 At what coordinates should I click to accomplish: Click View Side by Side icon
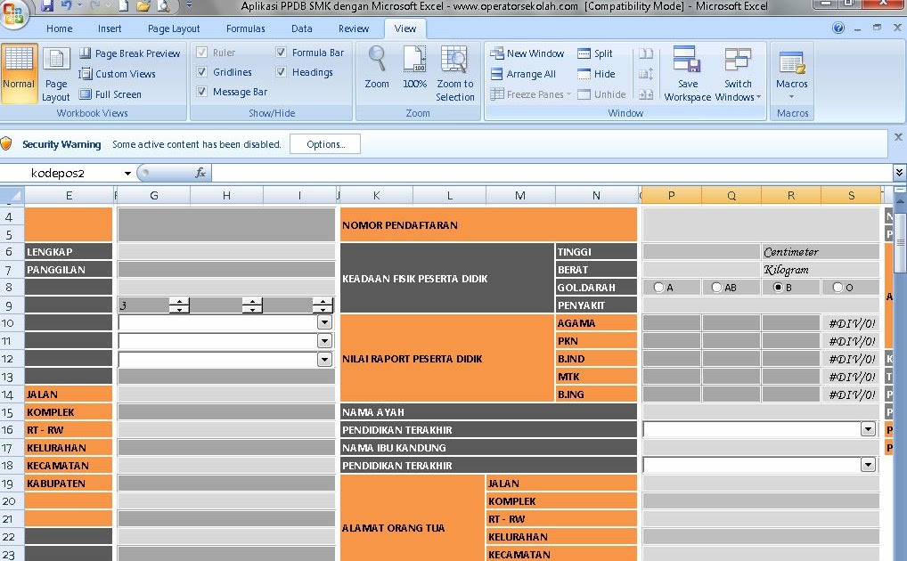coord(646,53)
